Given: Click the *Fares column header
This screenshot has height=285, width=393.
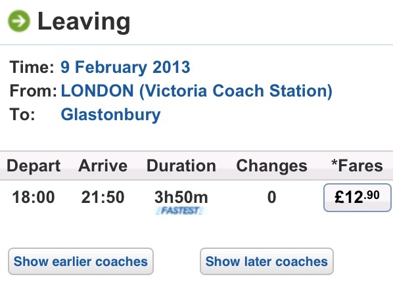Looking at the screenshot, I should 357,165.
